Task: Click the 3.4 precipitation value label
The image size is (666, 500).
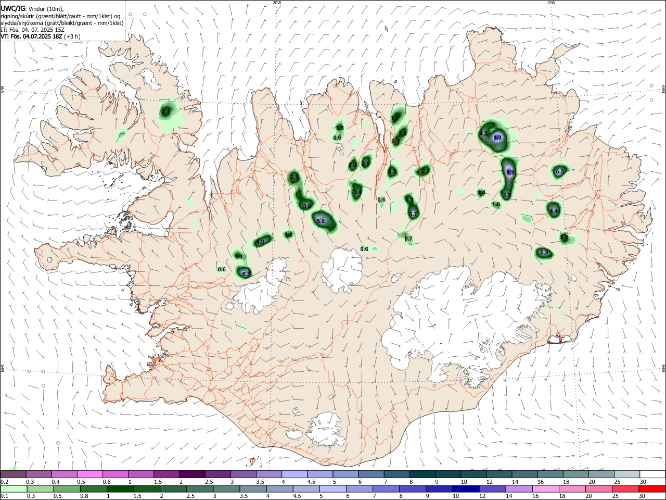Action: [357, 193]
